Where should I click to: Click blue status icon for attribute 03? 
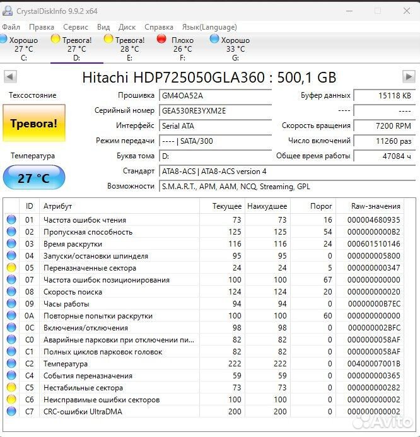click(x=11, y=243)
